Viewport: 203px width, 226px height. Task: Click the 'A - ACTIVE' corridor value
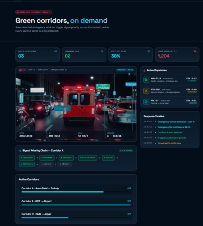pyautogui.click(x=114, y=136)
